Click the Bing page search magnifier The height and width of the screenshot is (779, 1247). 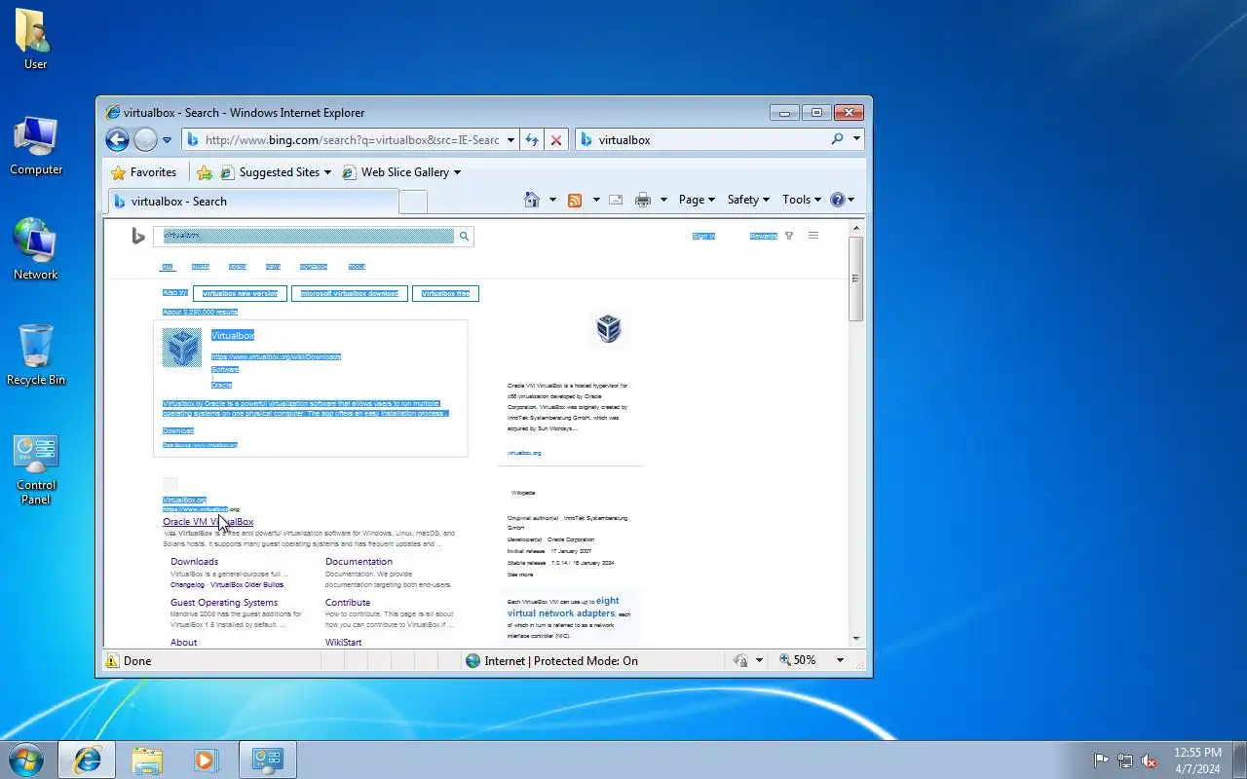coord(465,236)
